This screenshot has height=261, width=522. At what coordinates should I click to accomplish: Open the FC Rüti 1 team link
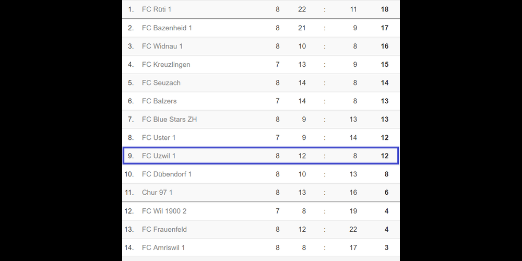pyautogui.click(x=157, y=9)
